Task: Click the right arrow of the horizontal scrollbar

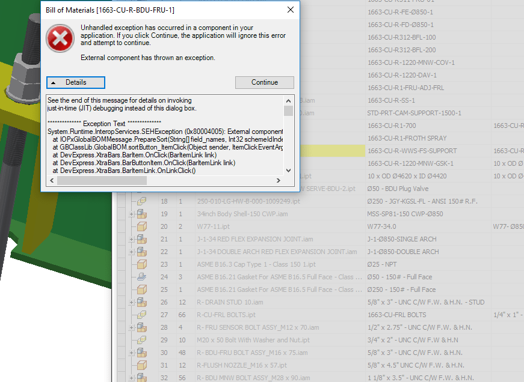Action: coord(278,180)
